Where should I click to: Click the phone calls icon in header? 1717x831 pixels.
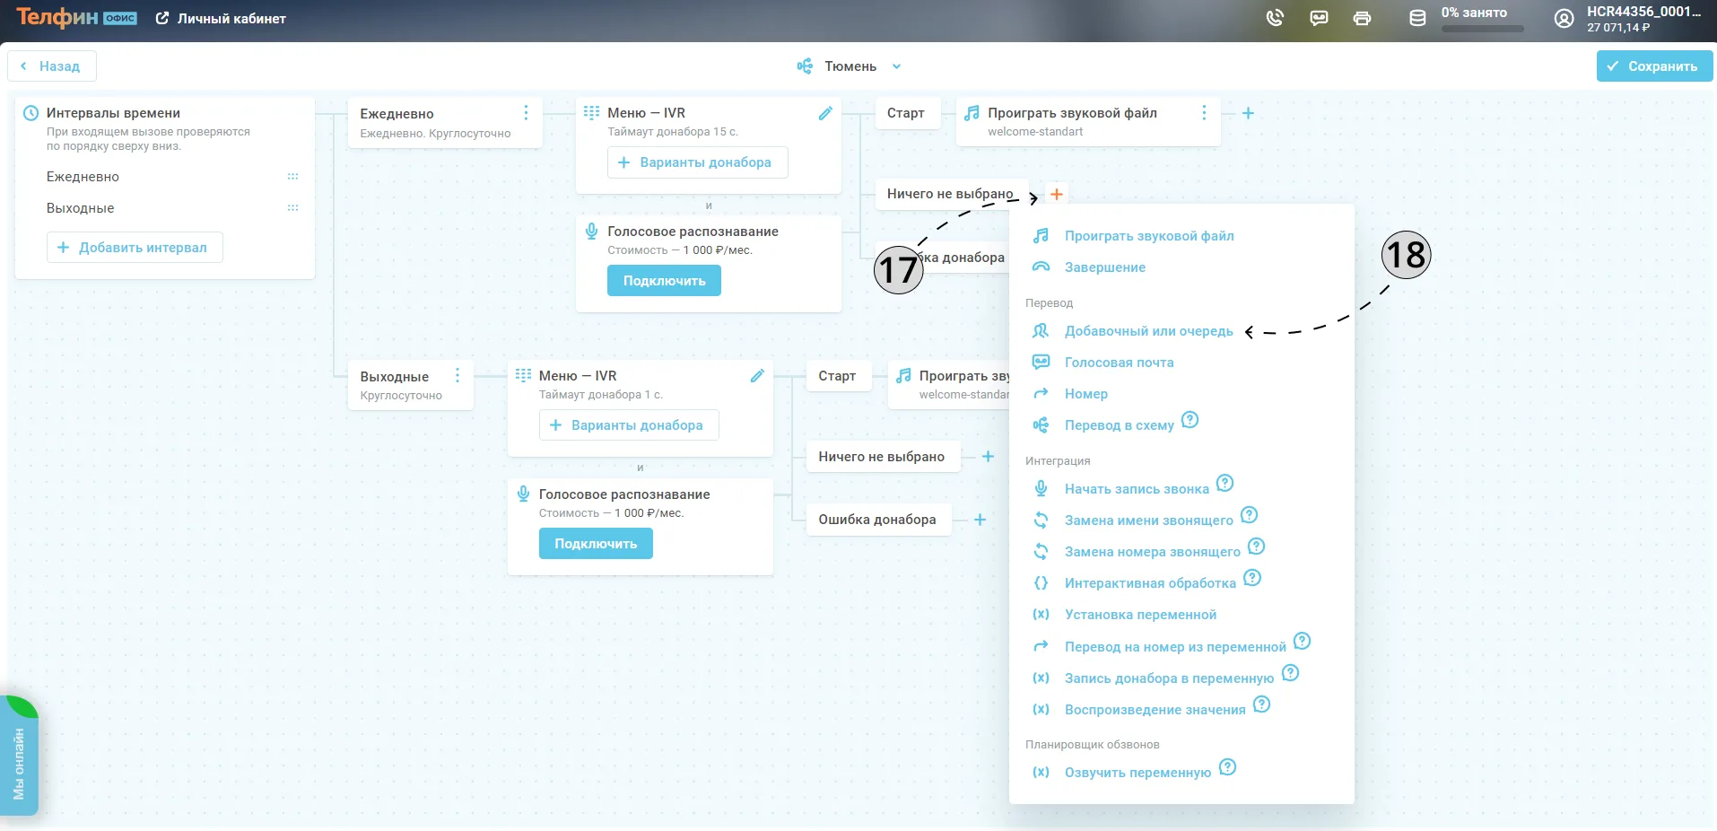(x=1275, y=18)
